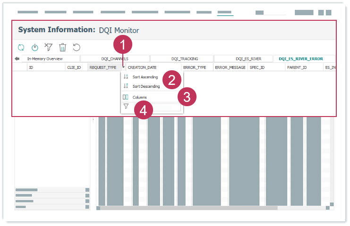Click the undo reset arrow icon
The image size is (350, 226).
coord(76,47)
